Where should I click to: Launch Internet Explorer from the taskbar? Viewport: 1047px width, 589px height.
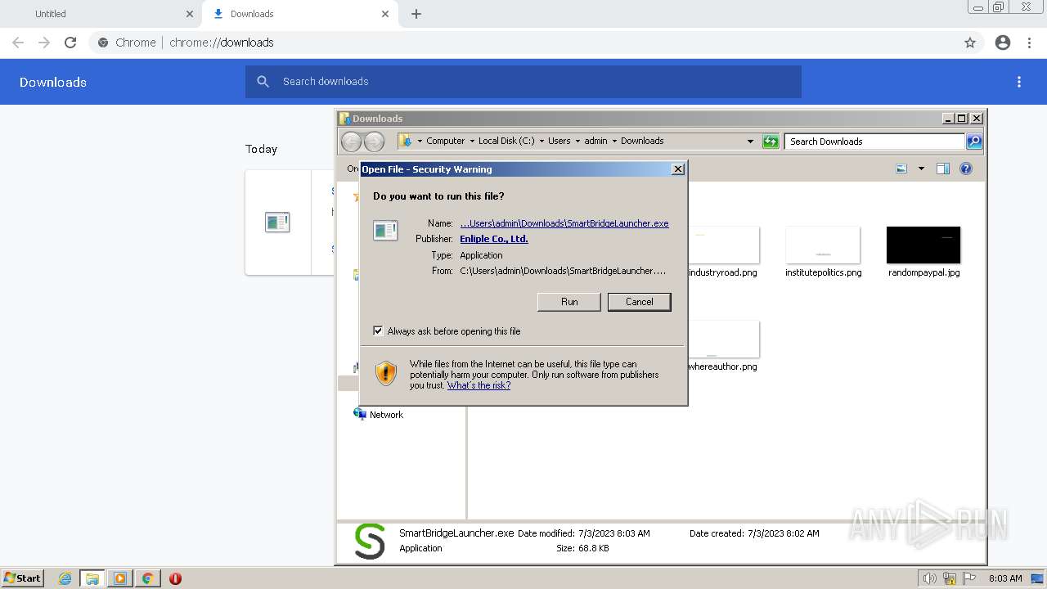[65, 578]
